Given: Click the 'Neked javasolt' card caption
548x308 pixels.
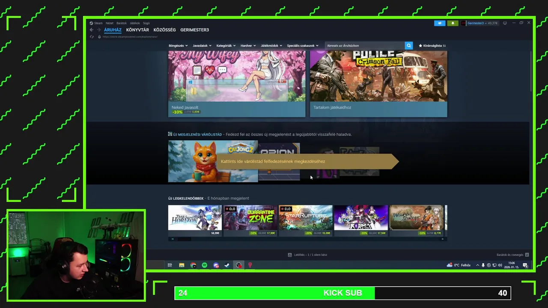Looking at the screenshot, I should coord(185,107).
